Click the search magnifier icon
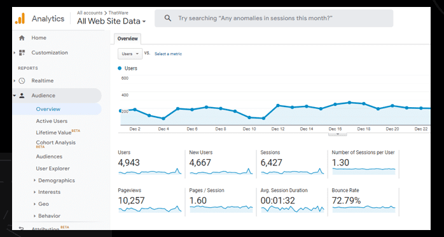This screenshot has width=444, height=237. 168,18
